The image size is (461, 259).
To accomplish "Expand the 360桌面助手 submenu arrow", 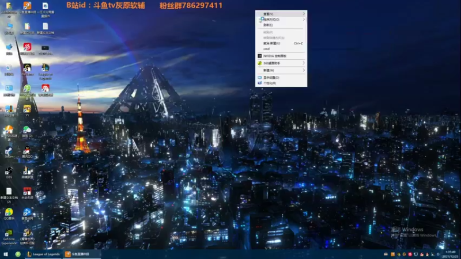I will pos(304,63).
